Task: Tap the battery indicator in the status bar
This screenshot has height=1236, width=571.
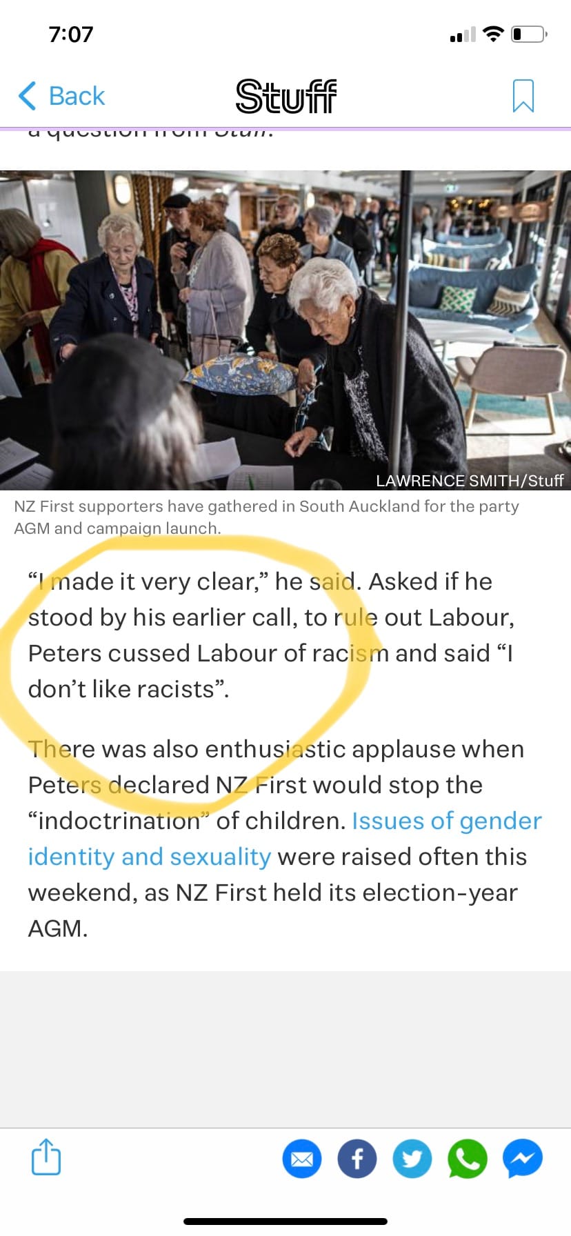Action: [529, 34]
